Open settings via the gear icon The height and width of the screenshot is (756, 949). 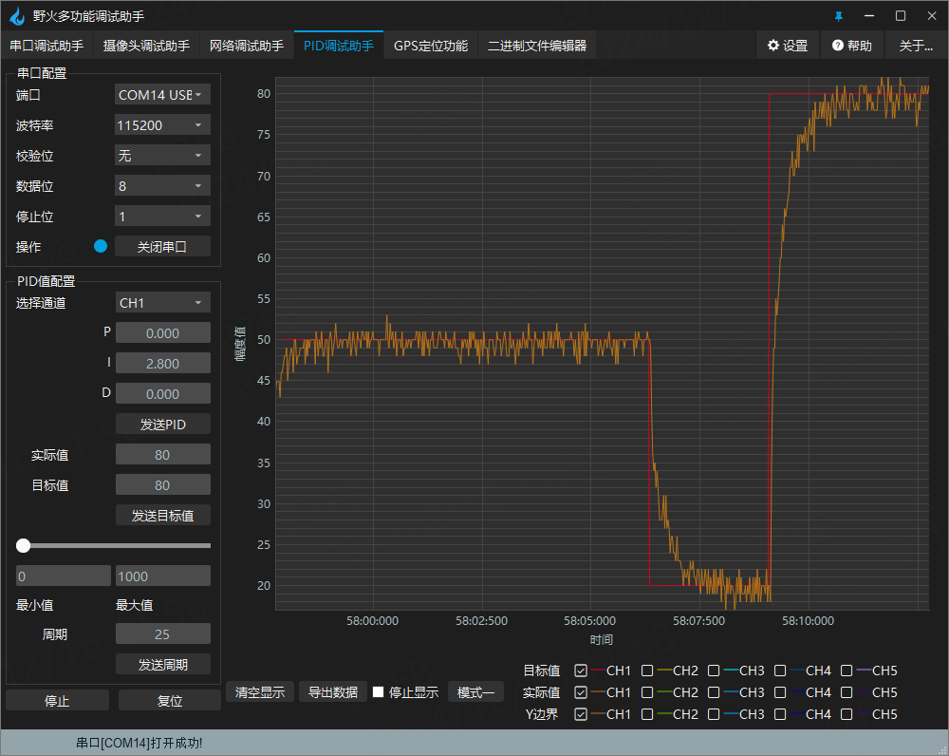[772, 46]
